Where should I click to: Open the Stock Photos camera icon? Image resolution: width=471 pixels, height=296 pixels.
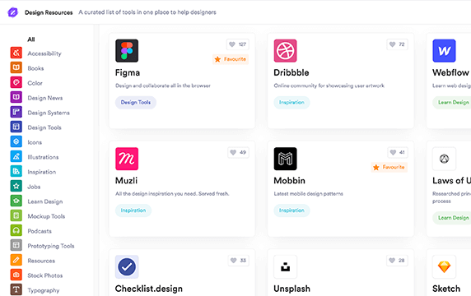tap(16, 275)
